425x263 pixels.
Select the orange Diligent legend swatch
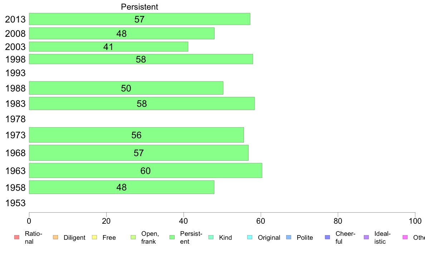pyautogui.click(x=55, y=237)
